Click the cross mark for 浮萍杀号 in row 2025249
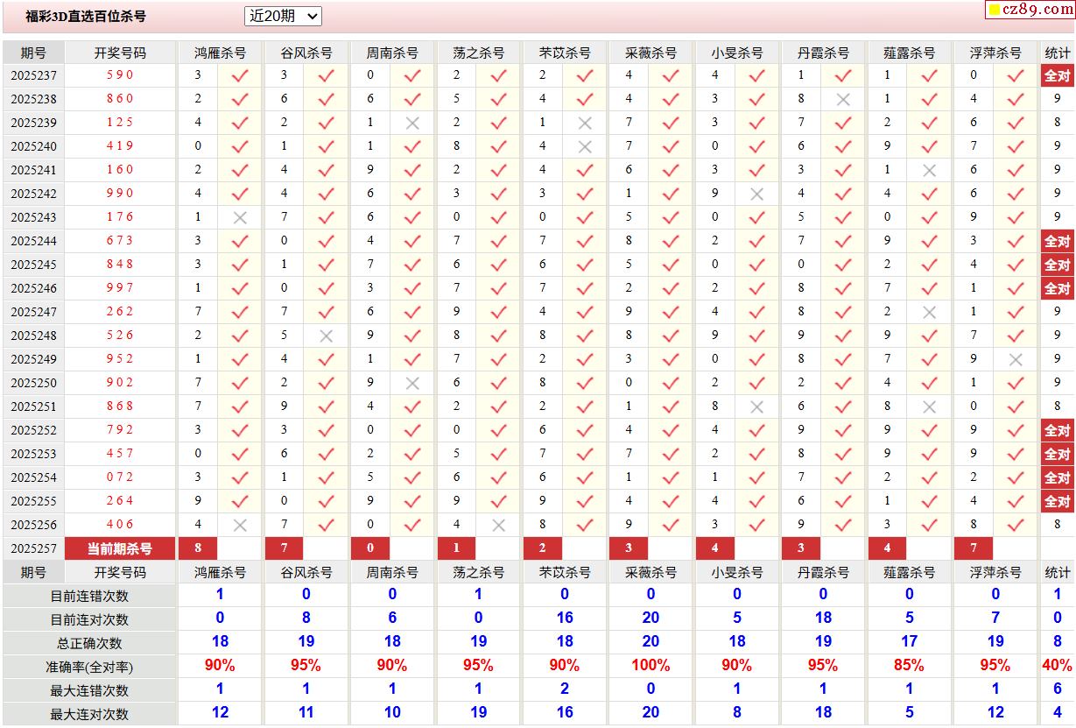This screenshot has height=728, width=1076. 1016,359
